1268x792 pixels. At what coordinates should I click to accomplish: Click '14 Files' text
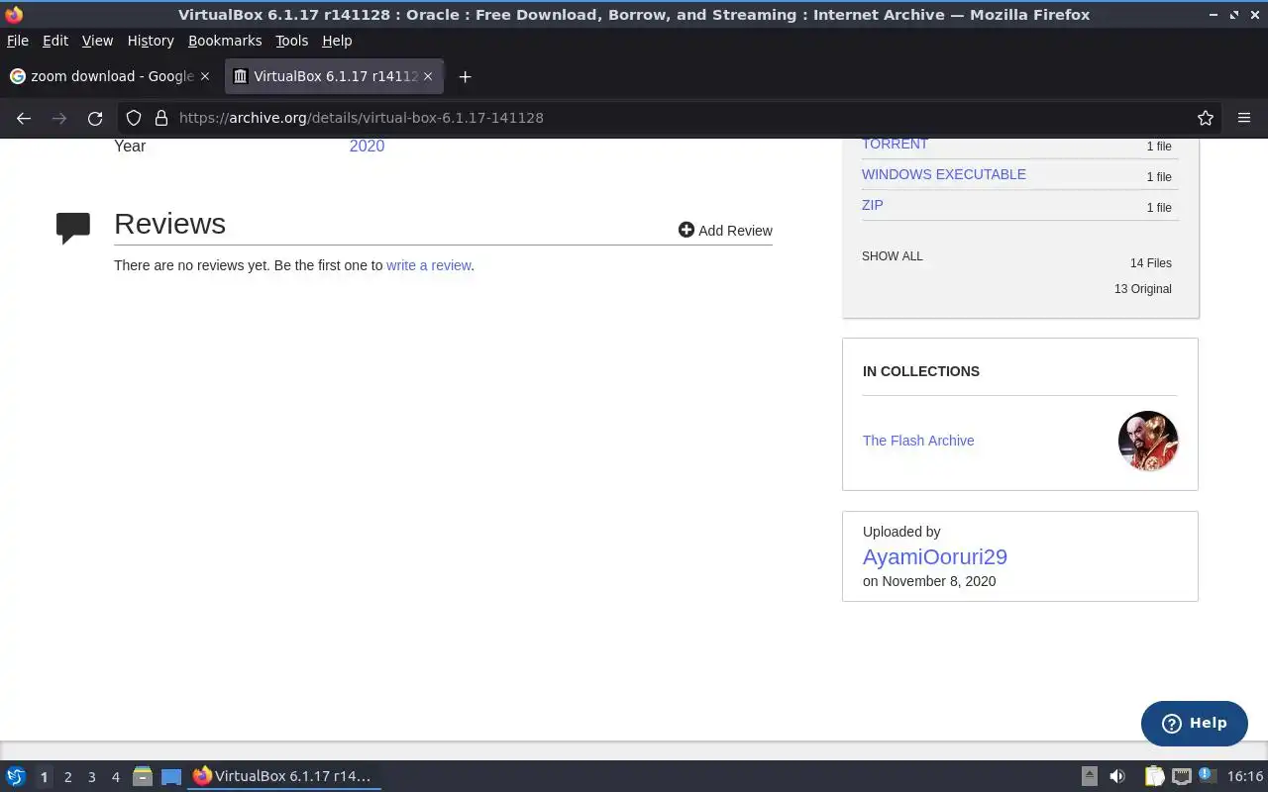[x=1151, y=263]
